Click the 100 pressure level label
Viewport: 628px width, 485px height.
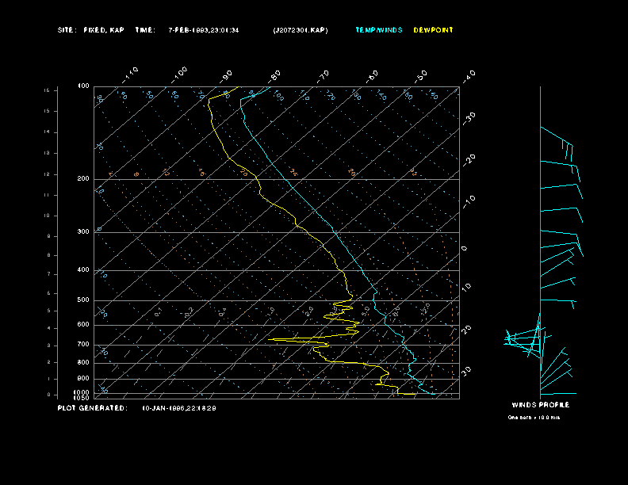point(83,86)
